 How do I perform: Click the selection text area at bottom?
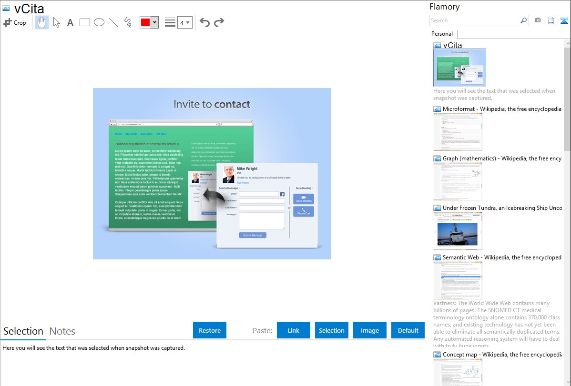coord(212,364)
